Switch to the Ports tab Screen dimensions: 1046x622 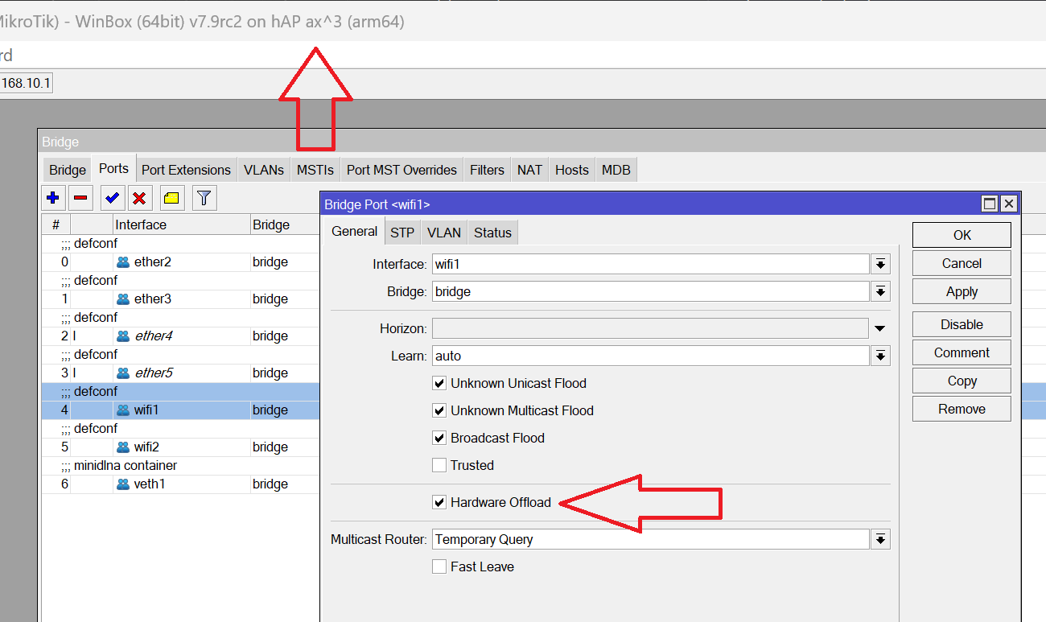click(113, 168)
